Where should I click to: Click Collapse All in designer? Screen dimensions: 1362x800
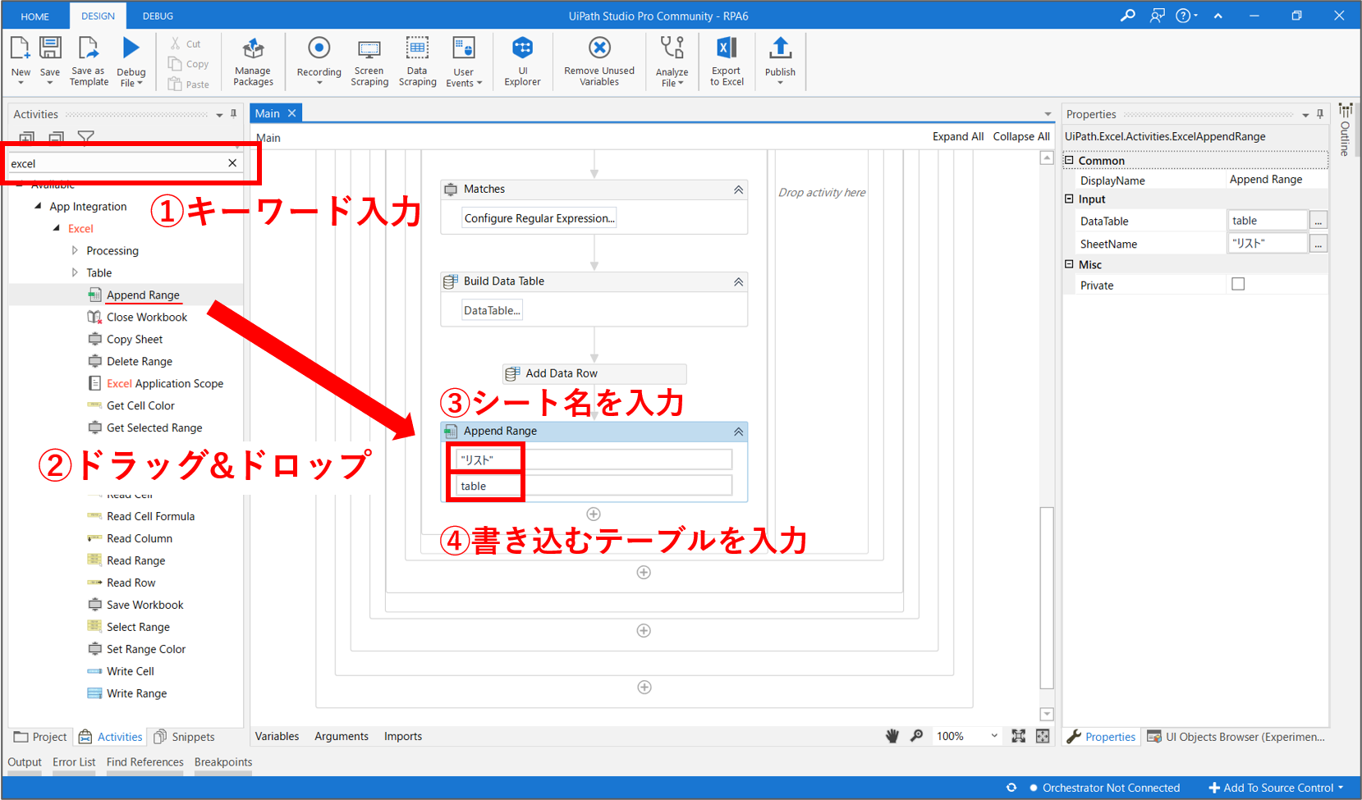1020,137
